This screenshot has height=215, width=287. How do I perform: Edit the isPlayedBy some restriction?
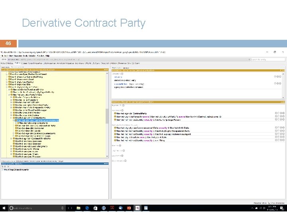click(283, 116)
